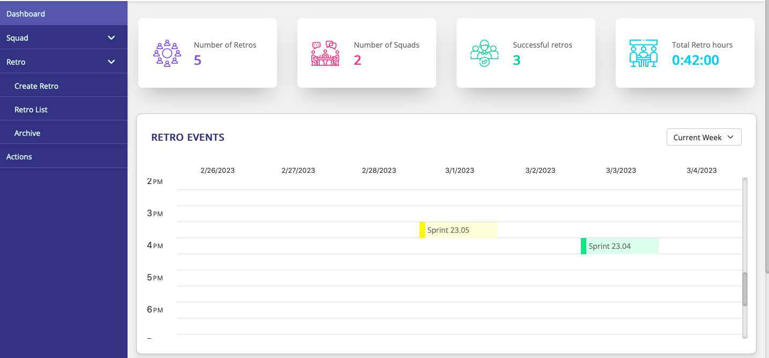Open the Archive page
Viewport: 769px width, 358px height.
tap(27, 133)
